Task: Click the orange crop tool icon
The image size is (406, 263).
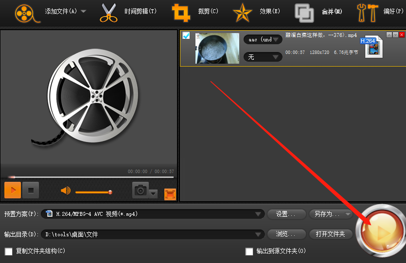Action: point(181,13)
